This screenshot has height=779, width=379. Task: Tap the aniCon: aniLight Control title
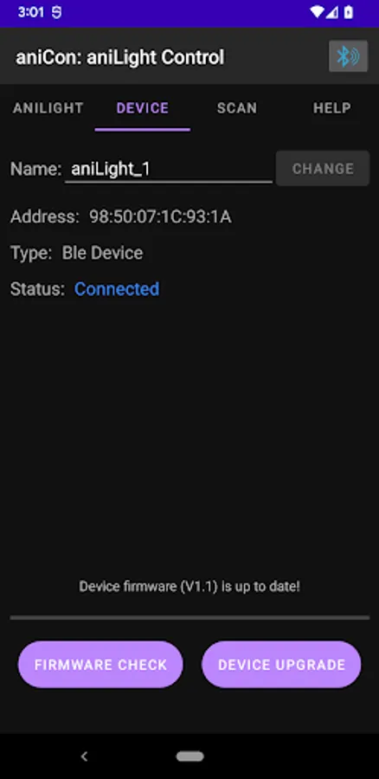[x=119, y=58]
